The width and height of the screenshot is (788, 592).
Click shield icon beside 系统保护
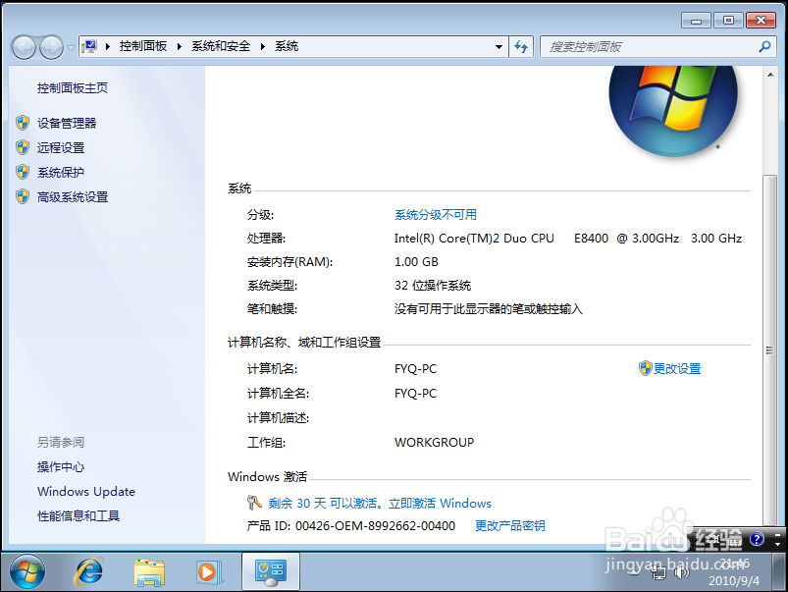pos(23,172)
